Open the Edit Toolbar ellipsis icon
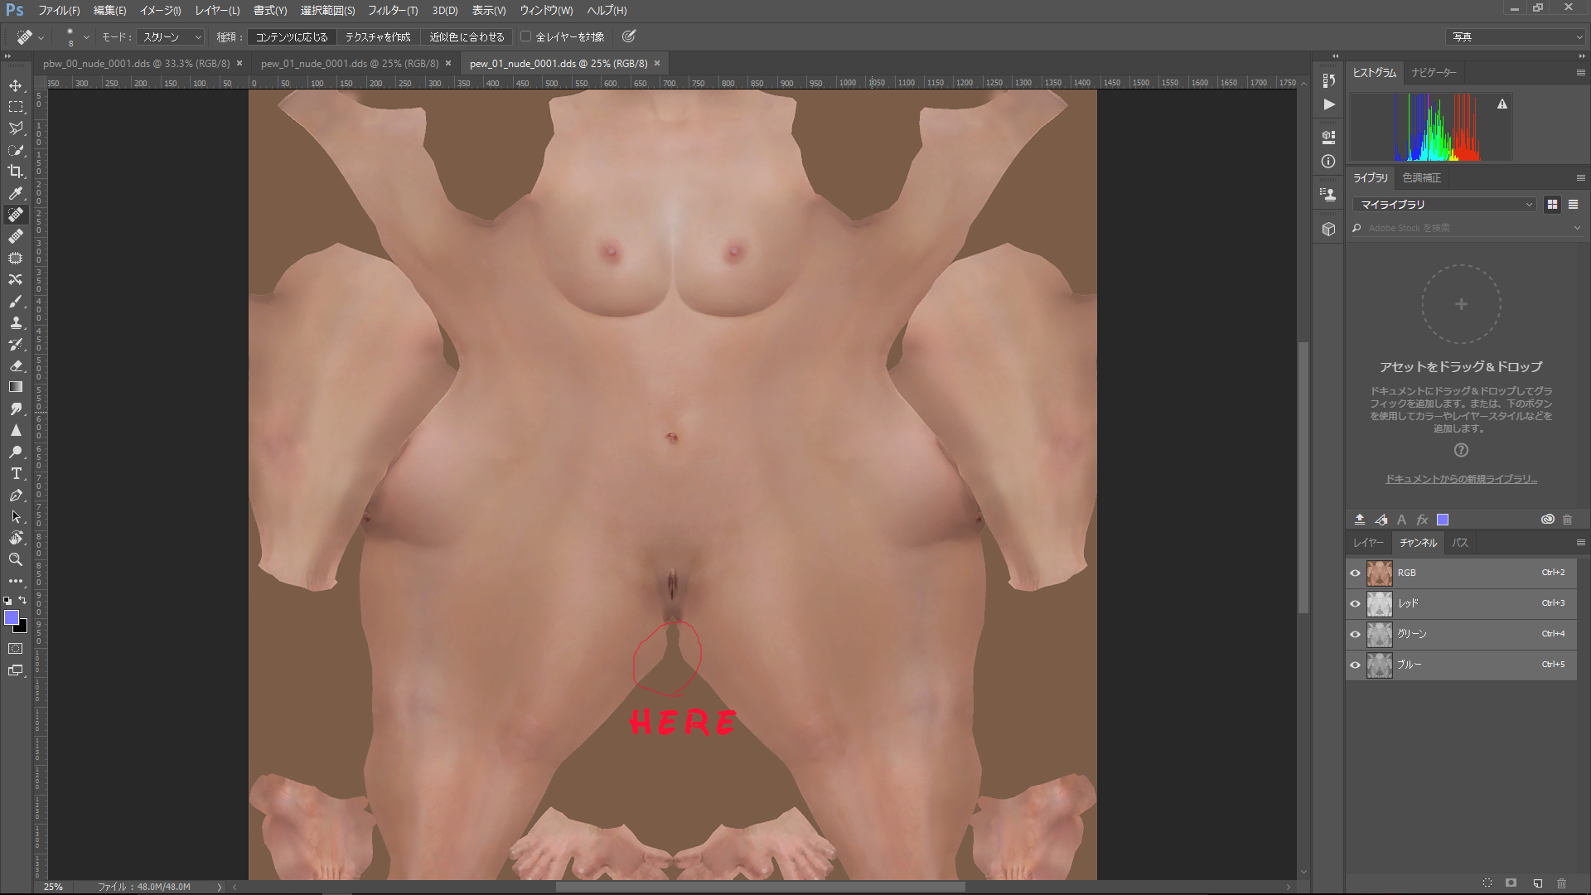This screenshot has height=895, width=1591. point(16,581)
